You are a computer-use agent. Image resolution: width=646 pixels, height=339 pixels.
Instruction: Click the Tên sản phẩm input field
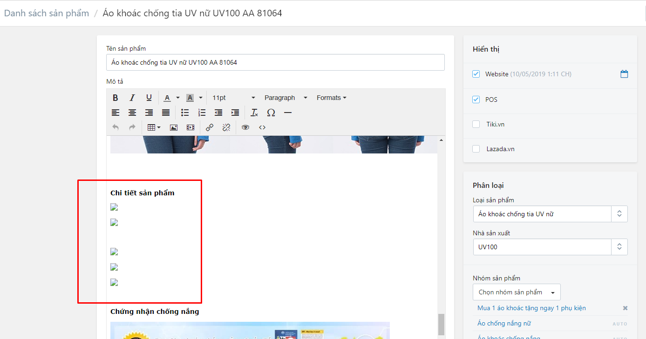[275, 62]
